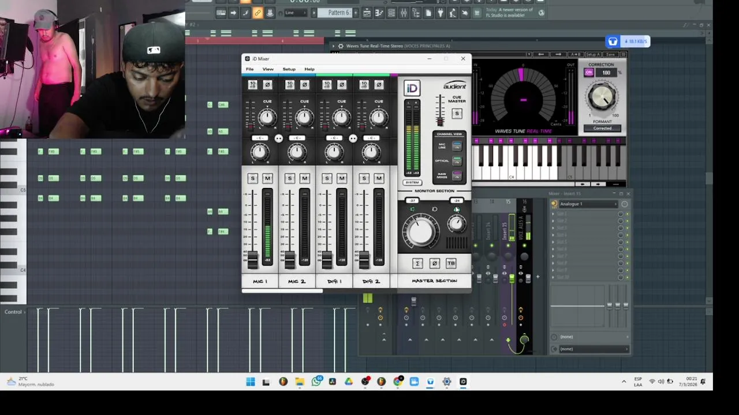739x415 pixels.
Task: Mute the Digi 2 channel
Action: tap(379, 179)
